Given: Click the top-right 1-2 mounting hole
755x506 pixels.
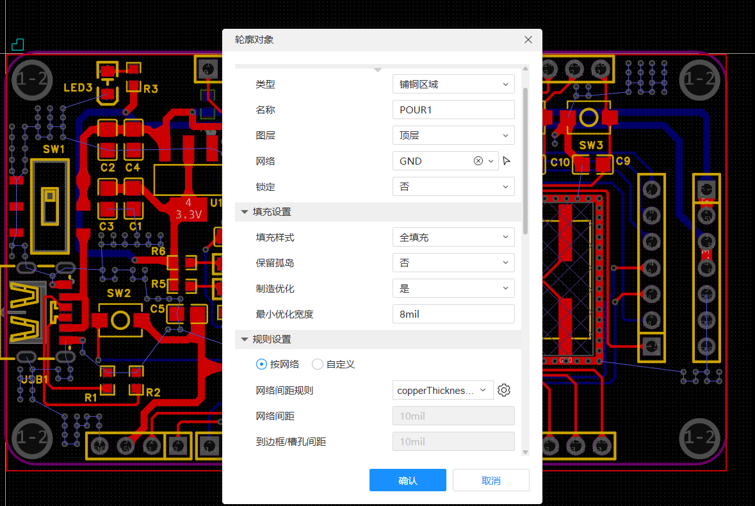Looking at the screenshot, I should 700,79.
